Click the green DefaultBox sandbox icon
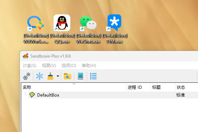The height and width of the screenshot is (132, 198). pyautogui.click(x=32, y=95)
